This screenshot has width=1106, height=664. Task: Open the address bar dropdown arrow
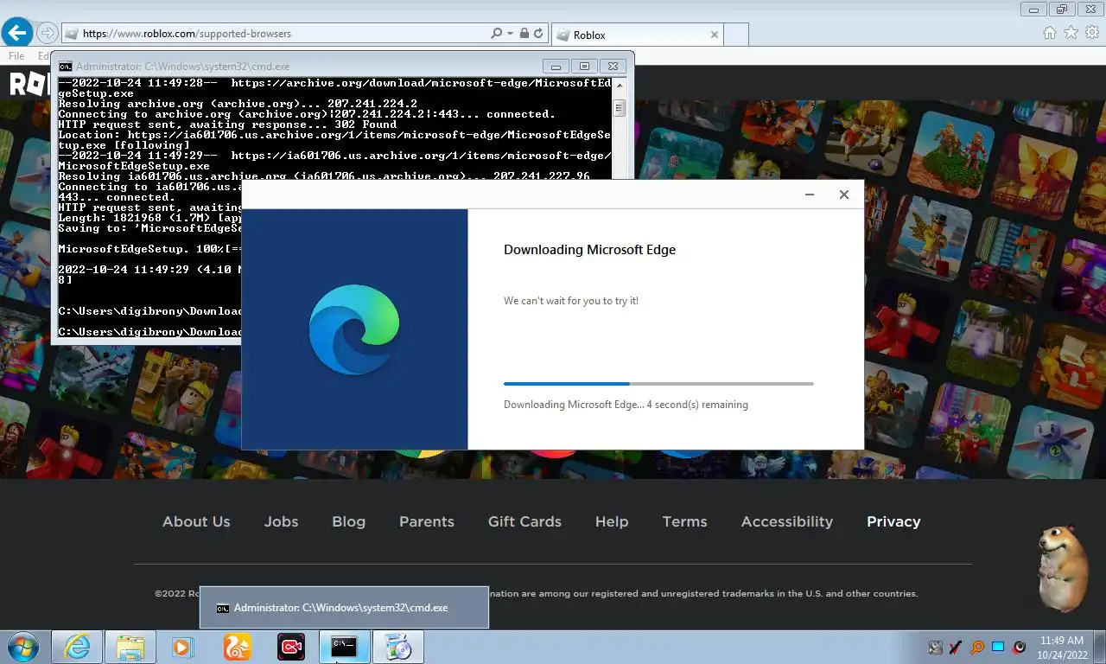click(510, 34)
